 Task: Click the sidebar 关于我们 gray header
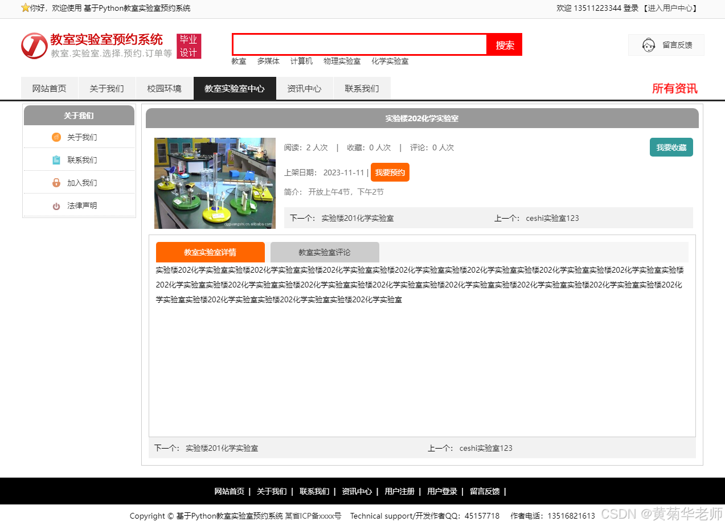click(79, 116)
